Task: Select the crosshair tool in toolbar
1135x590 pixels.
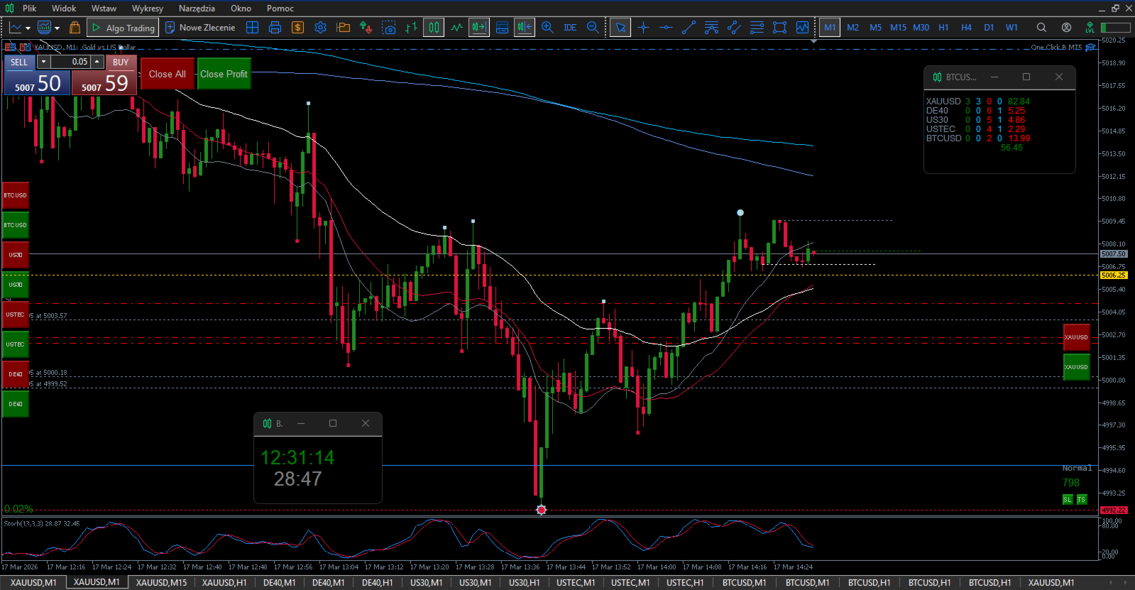Action: (x=643, y=28)
